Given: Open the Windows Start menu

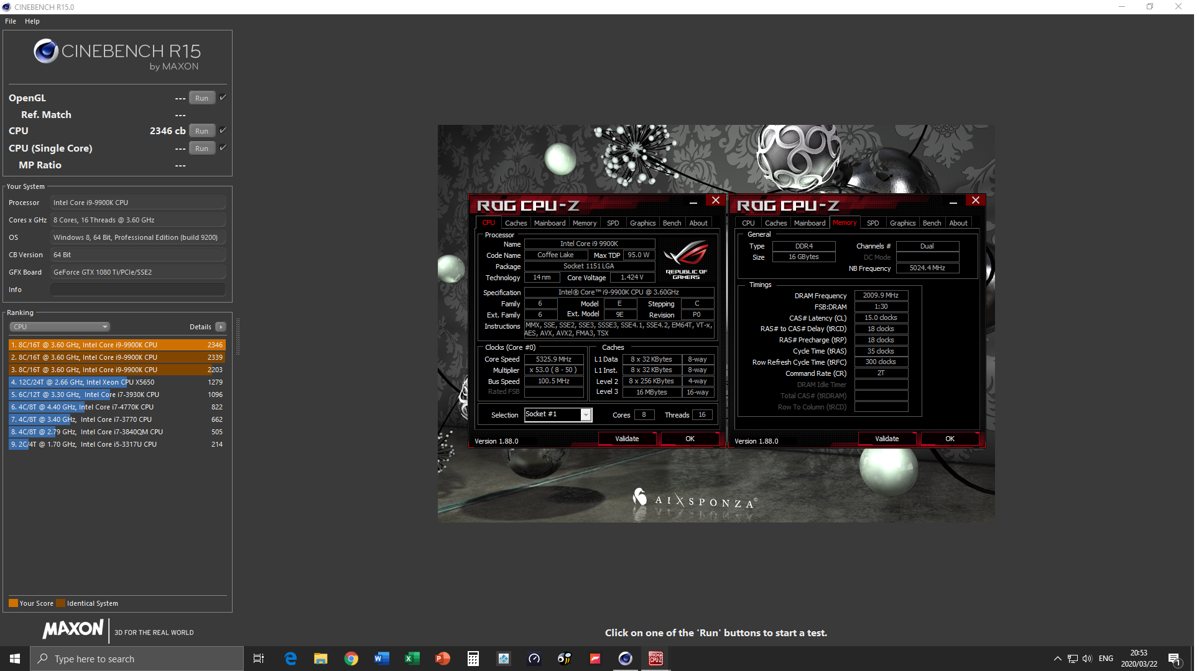Looking at the screenshot, I should [15, 659].
